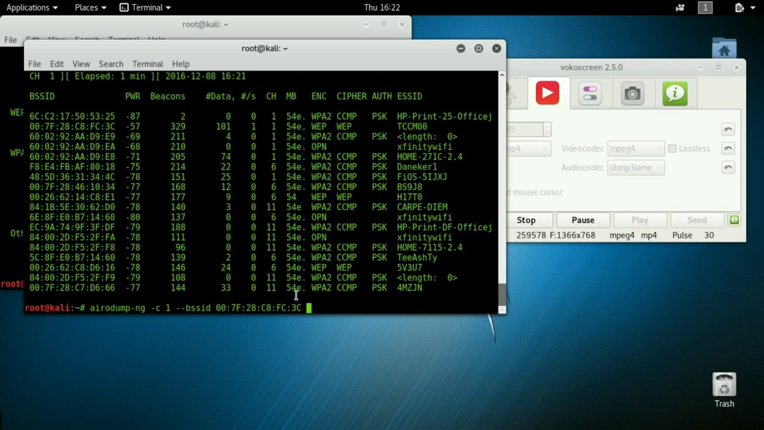The image size is (764, 430).
Task: Click ESSID BS9J8
Action: tap(409, 187)
